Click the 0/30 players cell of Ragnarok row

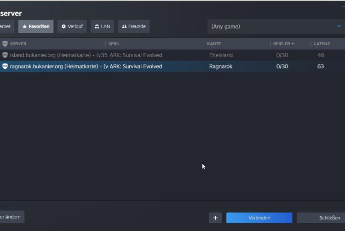(282, 66)
